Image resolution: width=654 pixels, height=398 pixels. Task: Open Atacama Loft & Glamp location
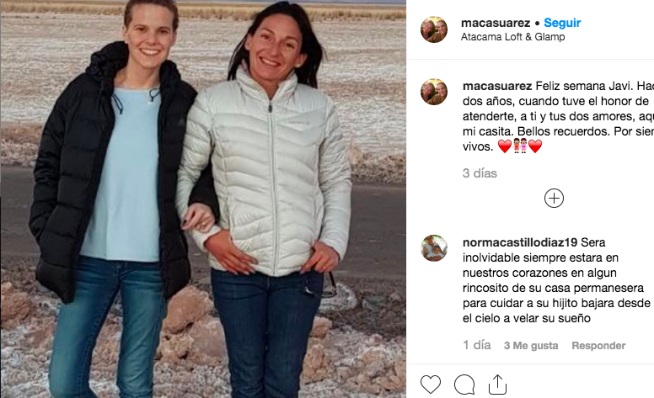tap(512, 37)
